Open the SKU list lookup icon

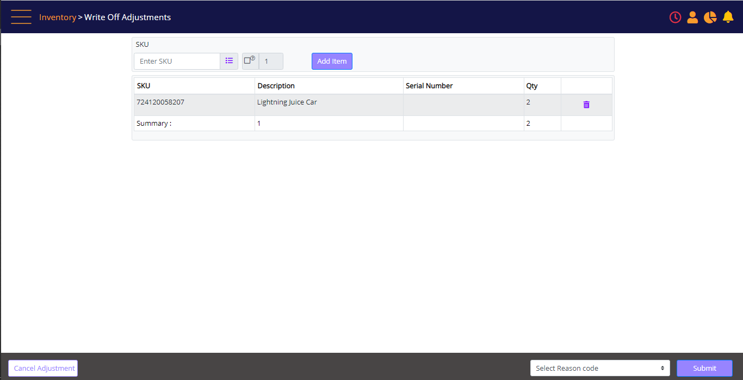click(229, 61)
